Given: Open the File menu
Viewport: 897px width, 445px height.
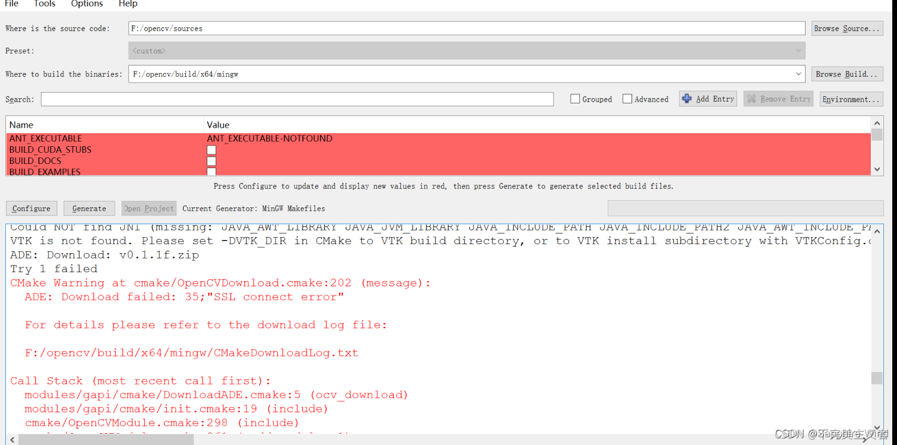Looking at the screenshot, I should 11,4.
